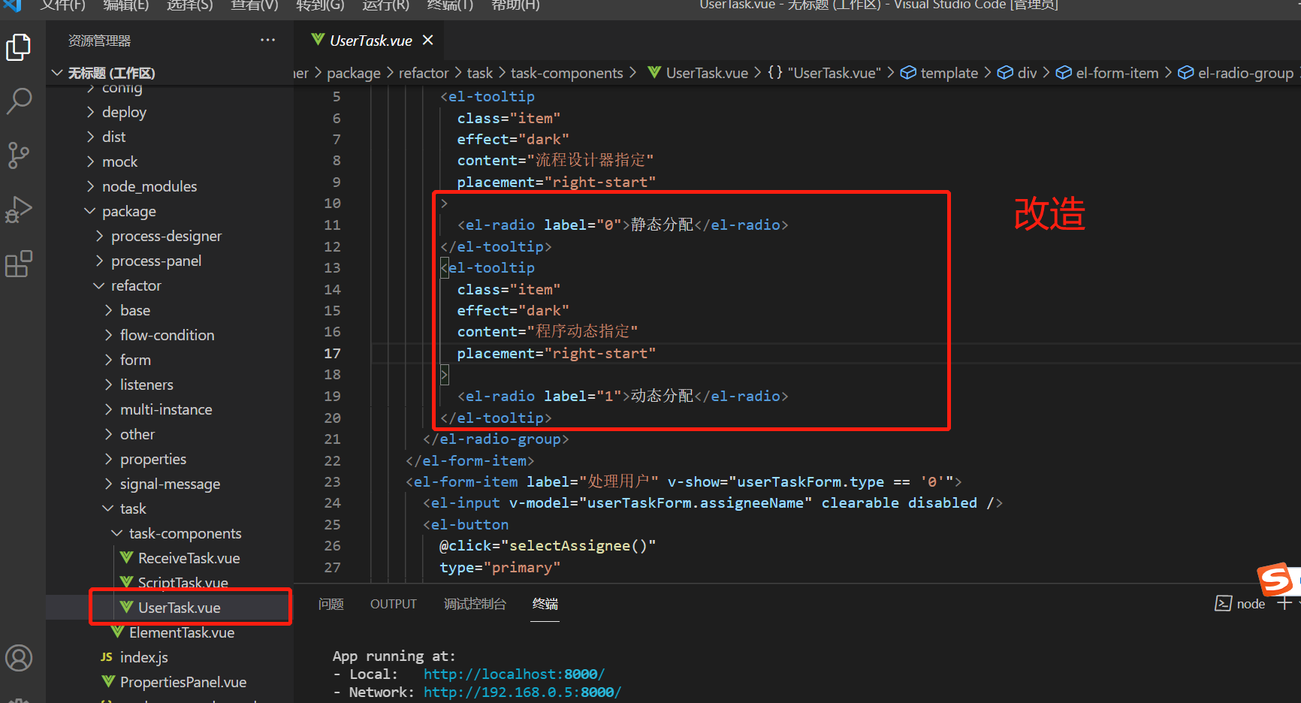Image resolution: width=1301 pixels, height=703 pixels.
Task: Open the Extensions view
Action: (19, 264)
